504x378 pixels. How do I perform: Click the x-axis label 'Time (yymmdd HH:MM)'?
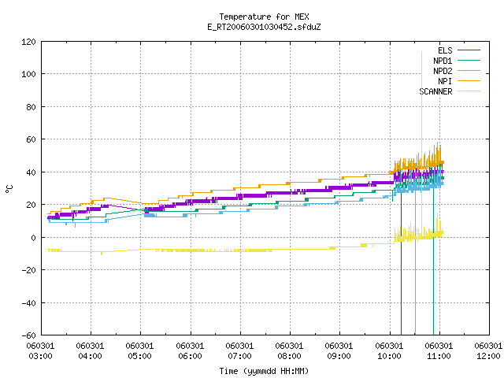[264, 371]
